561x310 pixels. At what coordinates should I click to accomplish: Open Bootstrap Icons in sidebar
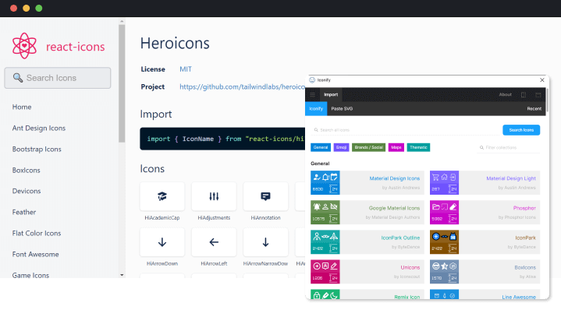tap(37, 149)
